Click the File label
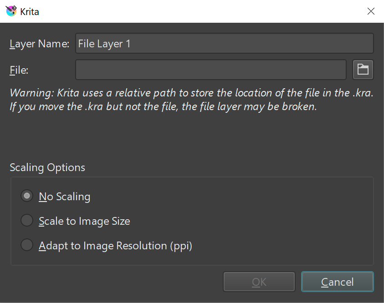The image size is (384, 303). point(18,70)
